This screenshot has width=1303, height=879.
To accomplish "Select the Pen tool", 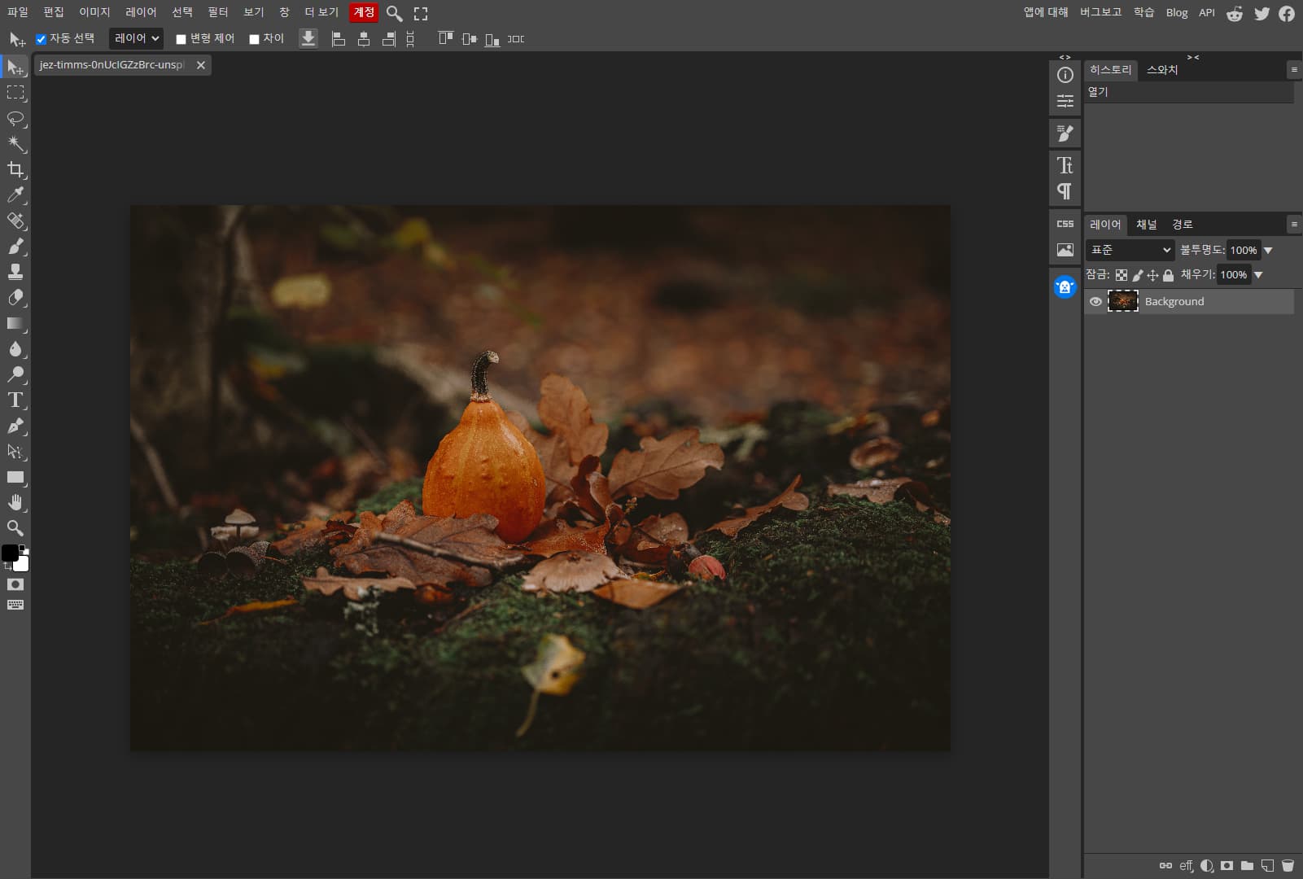I will 15,426.
